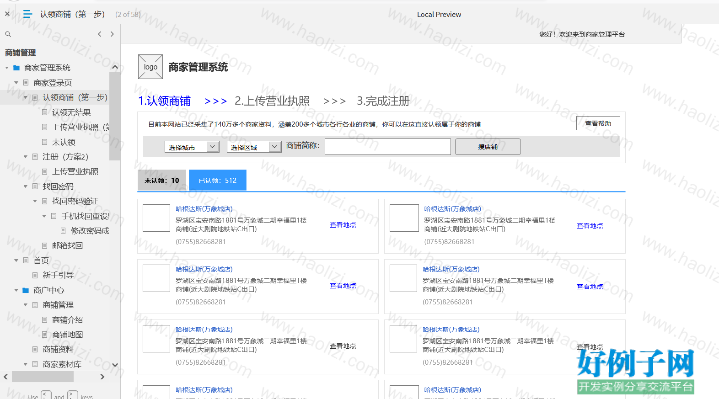719x399 pixels.
Task: Click sidebar scroll-up arrow
Action: point(115,67)
